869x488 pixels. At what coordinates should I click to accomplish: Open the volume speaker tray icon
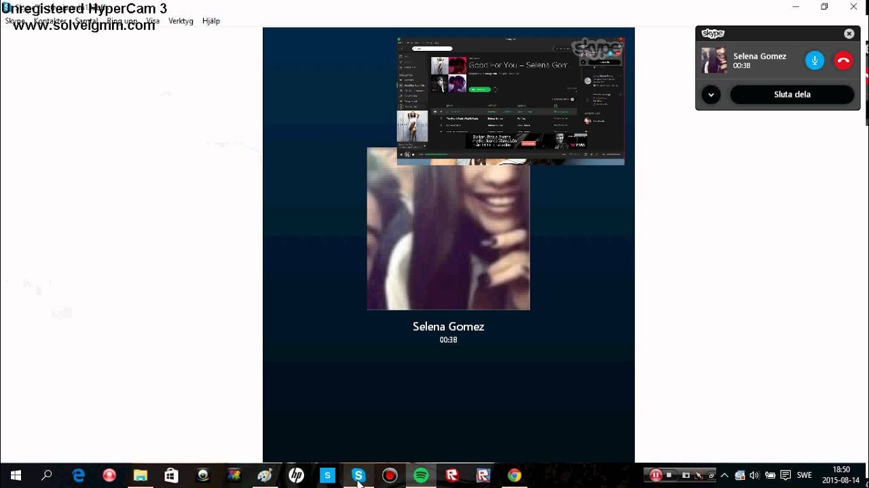(x=754, y=475)
